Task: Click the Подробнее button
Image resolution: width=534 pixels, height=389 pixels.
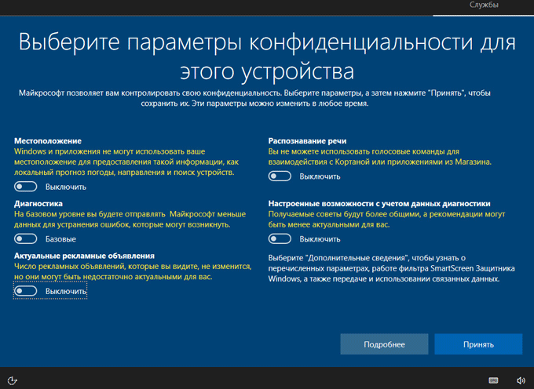Action: click(x=384, y=344)
